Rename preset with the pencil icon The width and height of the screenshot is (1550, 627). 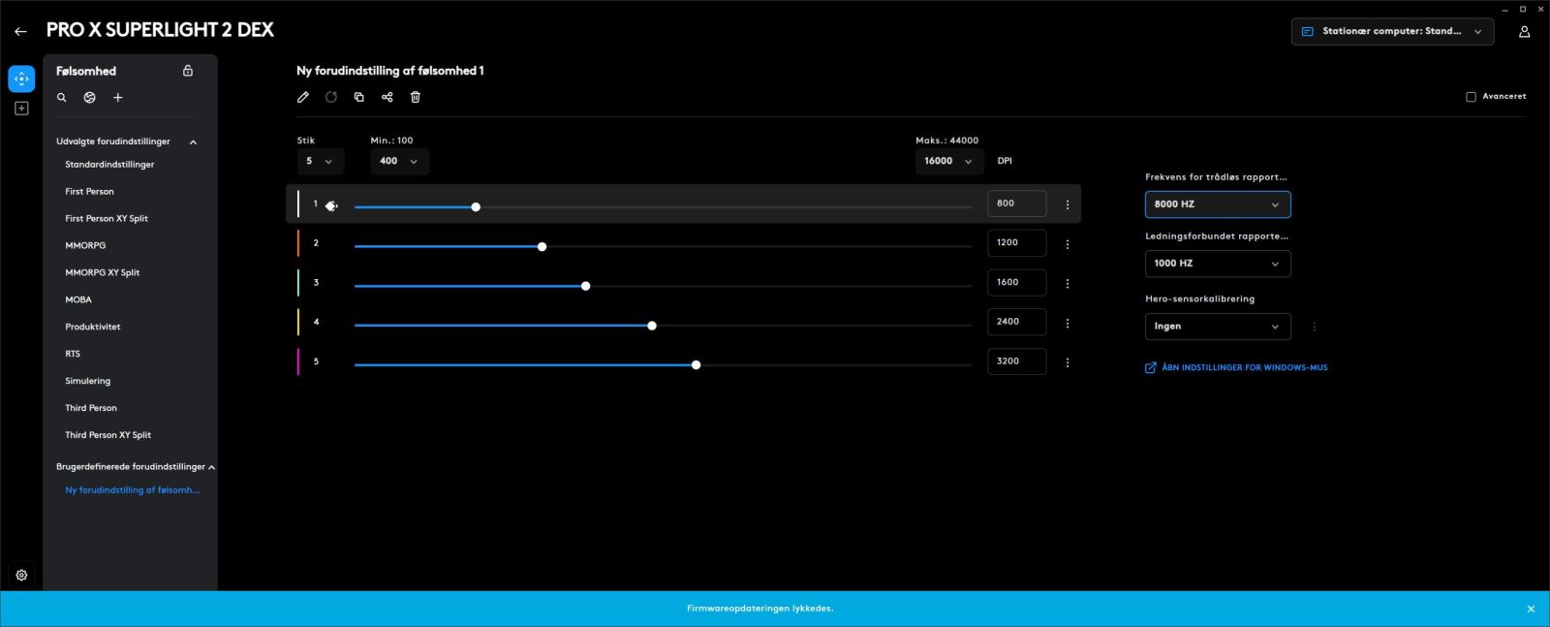[x=303, y=97]
